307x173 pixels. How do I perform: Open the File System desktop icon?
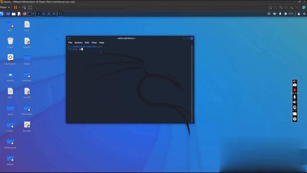10,60
